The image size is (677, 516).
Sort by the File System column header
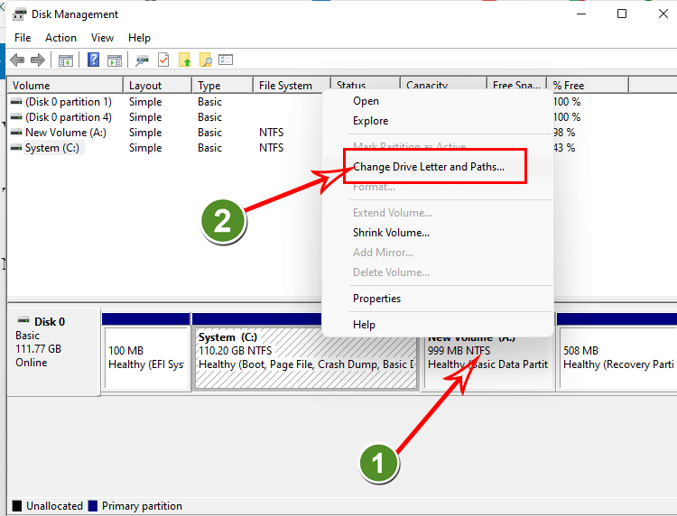pyautogui.click(x=292, y=86)
